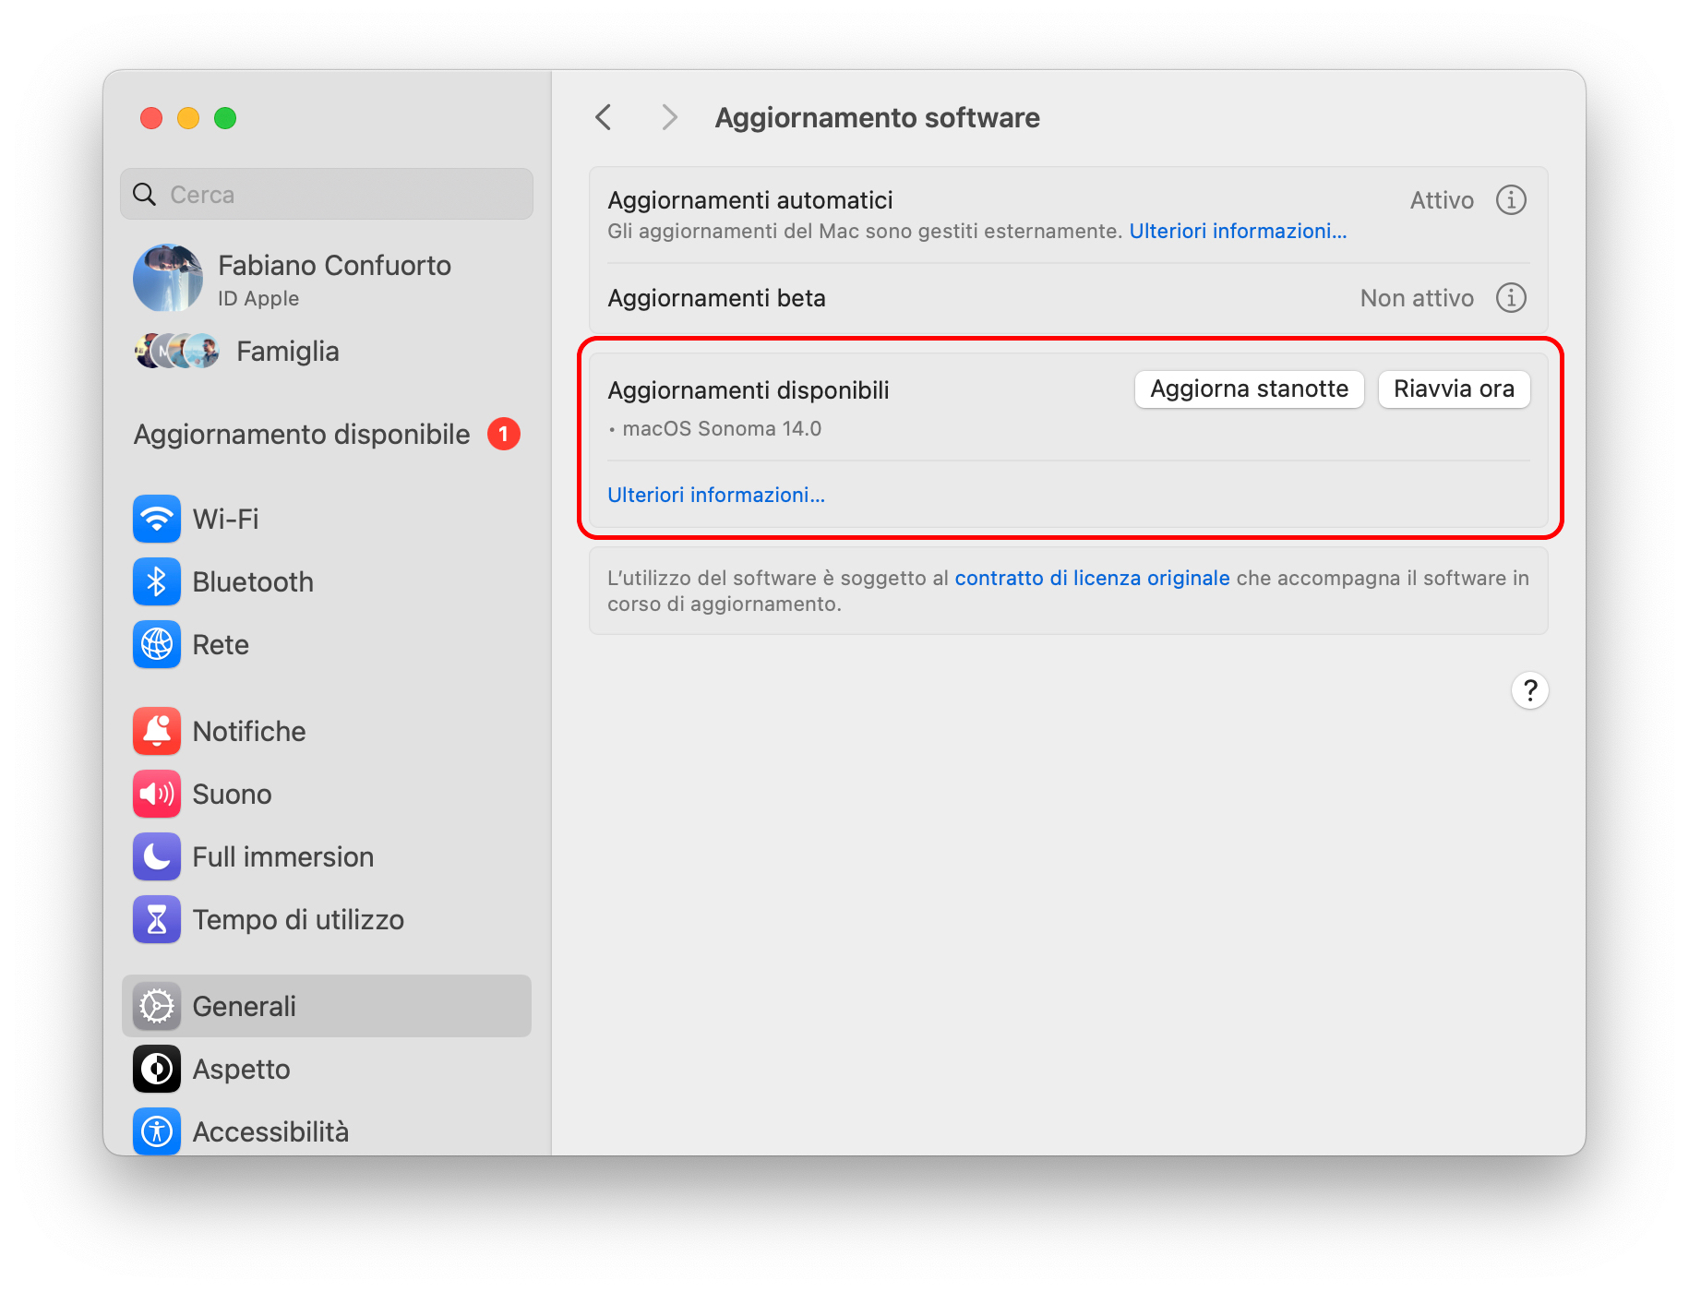Open the contratto di licenza originale link

coord(1092,578)
